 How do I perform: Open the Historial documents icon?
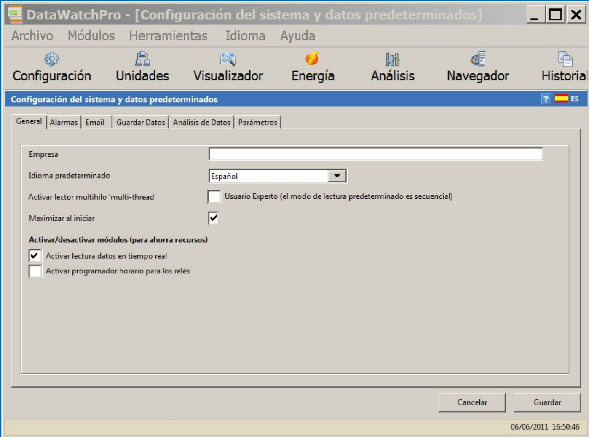point(565,59)
